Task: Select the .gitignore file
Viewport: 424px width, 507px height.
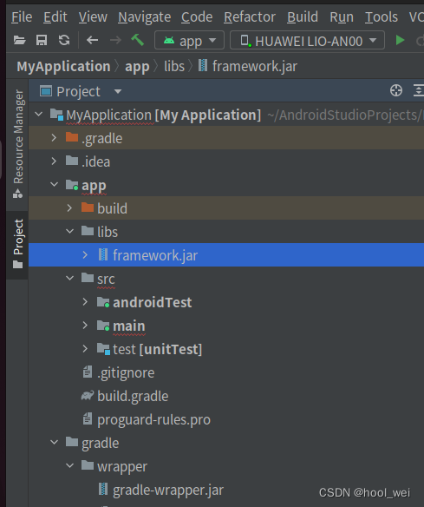Action: 226,372
